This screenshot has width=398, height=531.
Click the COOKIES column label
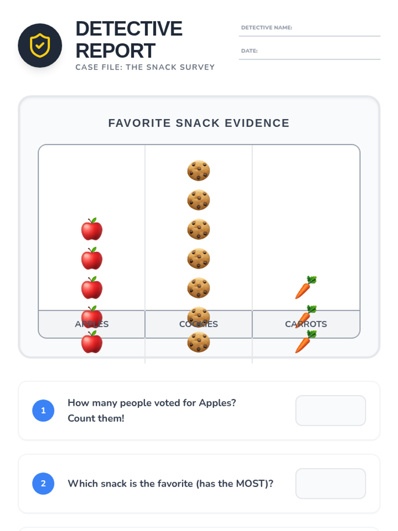pos(199,324)
